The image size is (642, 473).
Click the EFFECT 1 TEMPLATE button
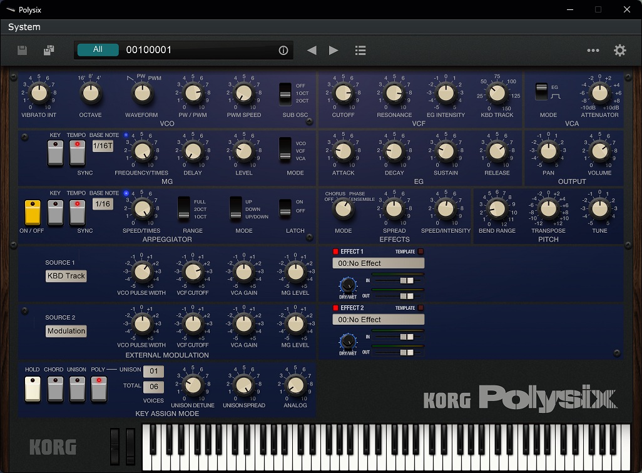pos(420,252)
